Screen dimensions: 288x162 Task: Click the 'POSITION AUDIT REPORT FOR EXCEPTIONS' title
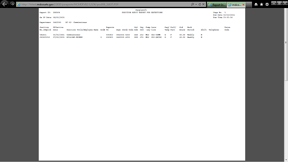[x=142, y=13]
